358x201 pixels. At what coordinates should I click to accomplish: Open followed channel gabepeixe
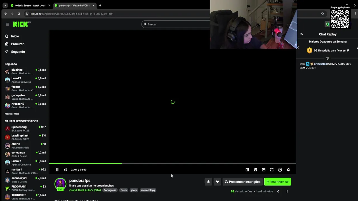(x=25, y=97)
